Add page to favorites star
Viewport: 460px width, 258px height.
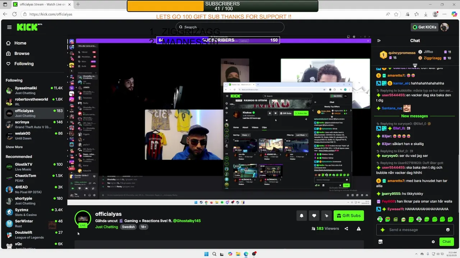[x=396, y=14]
